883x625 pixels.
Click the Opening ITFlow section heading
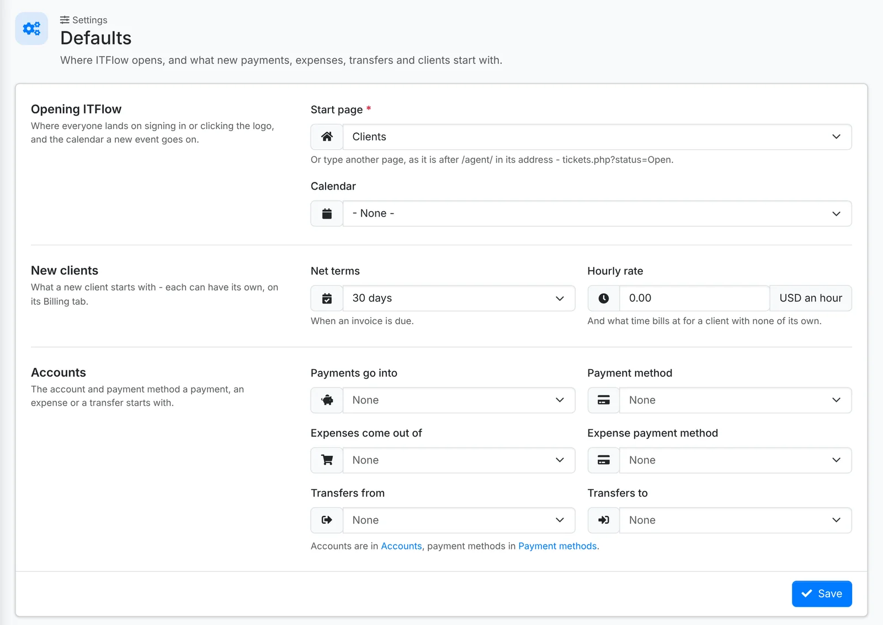(76, 109)
